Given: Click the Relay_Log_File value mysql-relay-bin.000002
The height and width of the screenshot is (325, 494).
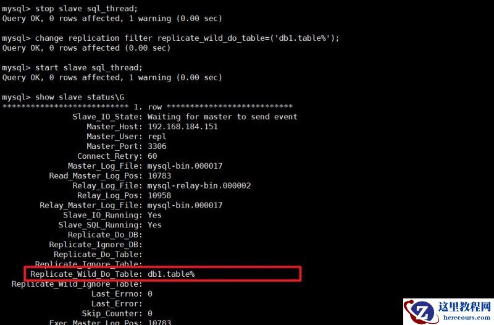Looking at the screenshot, I should pyautogui.click(x=199, y=185).
